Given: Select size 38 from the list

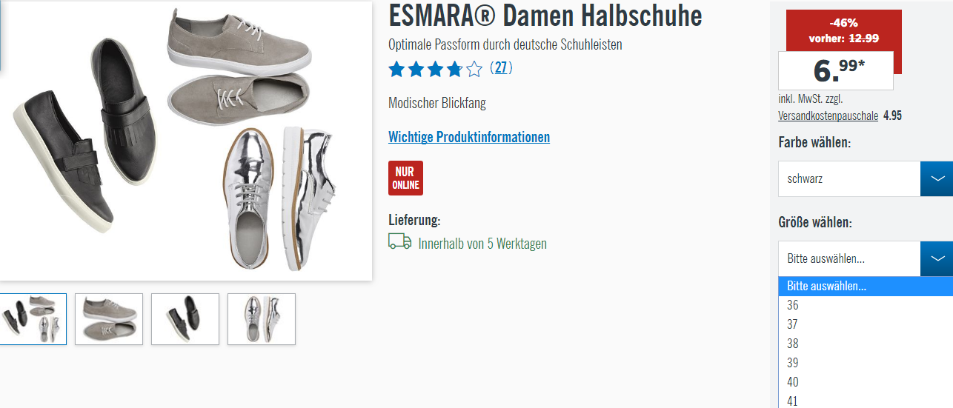Looking at the screenshot, I should tap(866, 344).
